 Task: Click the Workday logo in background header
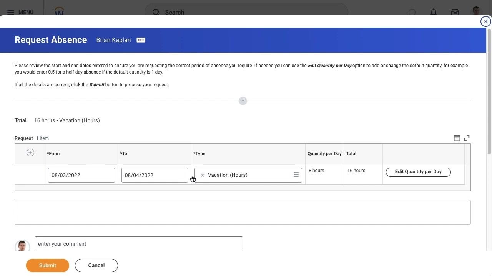59,11
